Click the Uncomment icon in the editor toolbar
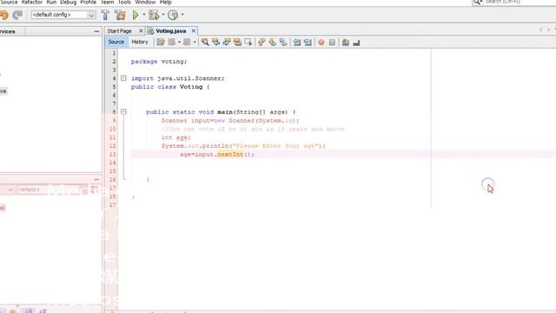Viewport: 556px width, 313px height. tap(346, 43)
